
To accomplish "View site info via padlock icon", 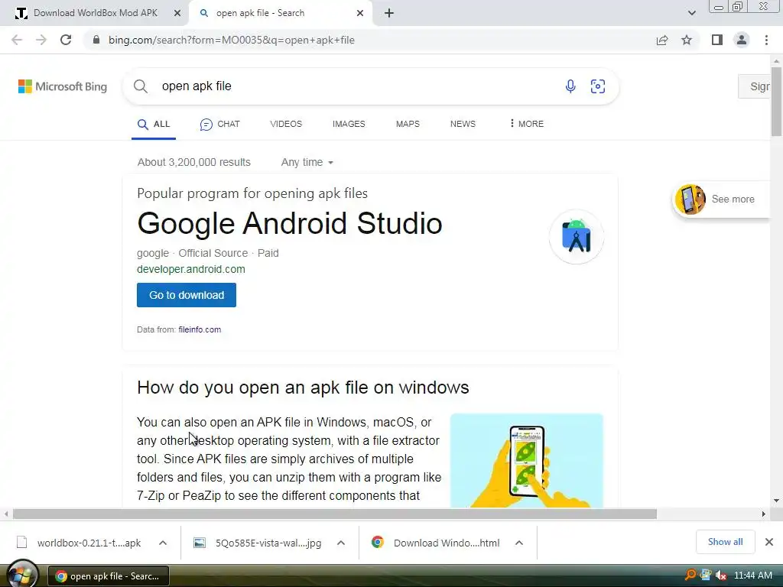I will tap(96, 40).
